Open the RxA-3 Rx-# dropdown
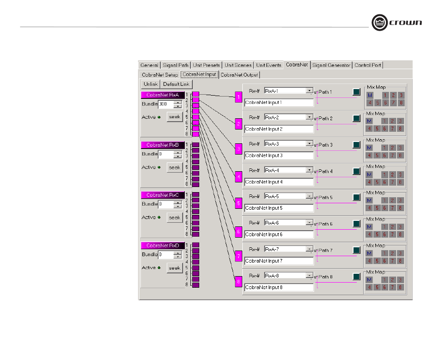The image size is (442, 342). (309, 143)
